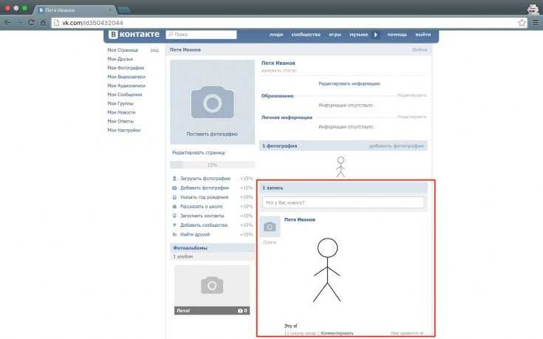Click Поставить фотографию under the avatar
The height and width of the screenshot is (339, 543).
click(212, 134)
